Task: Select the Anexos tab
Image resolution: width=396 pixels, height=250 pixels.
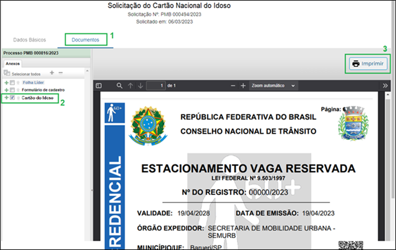Action: 13,63
